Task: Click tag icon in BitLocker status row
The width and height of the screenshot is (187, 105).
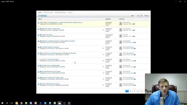Action: click(x=103, y=30)
